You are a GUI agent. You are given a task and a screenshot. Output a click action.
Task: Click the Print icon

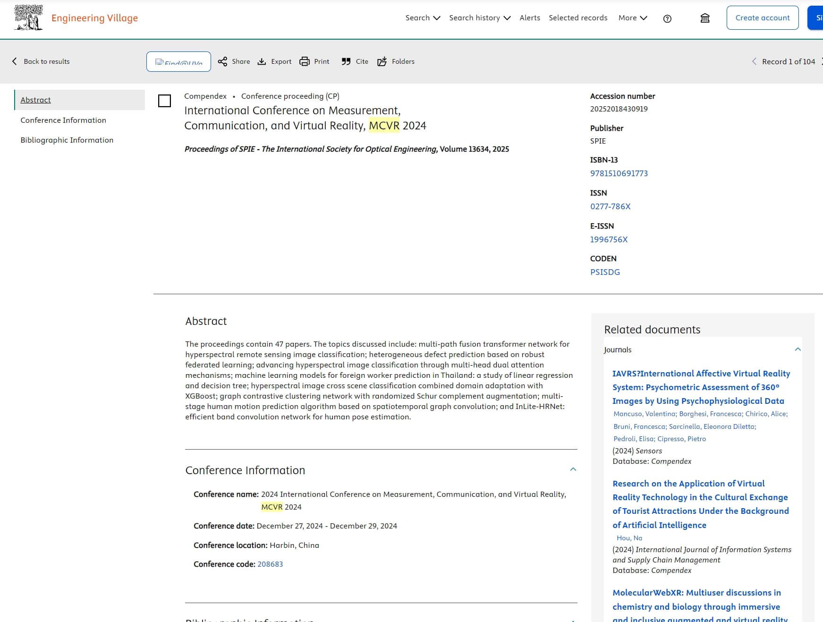coord(305,61)
